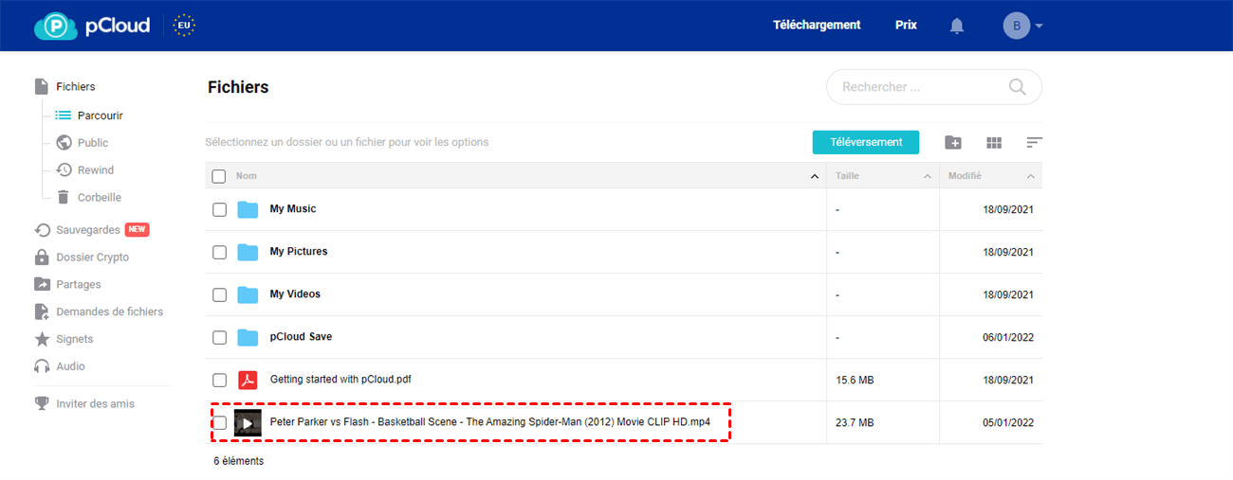Image resolution: width=1233 pixels, height=480 pixels.
Task: Check the Getting started with pCloud.pdf checkbox
Action: (219, 381)
